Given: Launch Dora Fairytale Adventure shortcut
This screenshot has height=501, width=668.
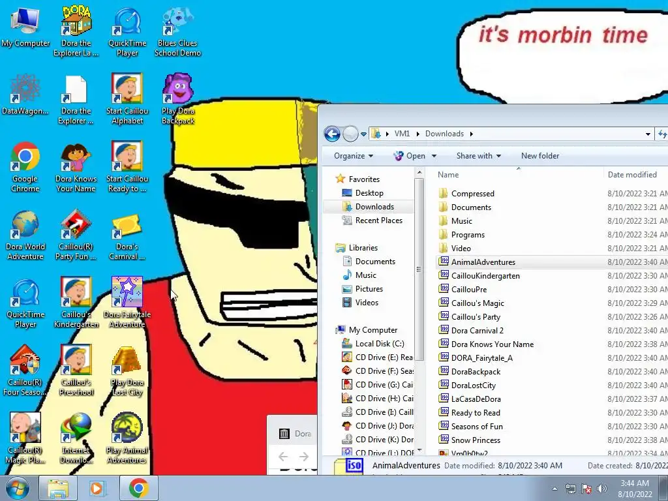Looking at the screenshot, I should pyautogui.click(x=127, y=302).
